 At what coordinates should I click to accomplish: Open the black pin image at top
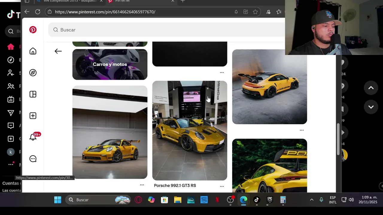point(190,54)
